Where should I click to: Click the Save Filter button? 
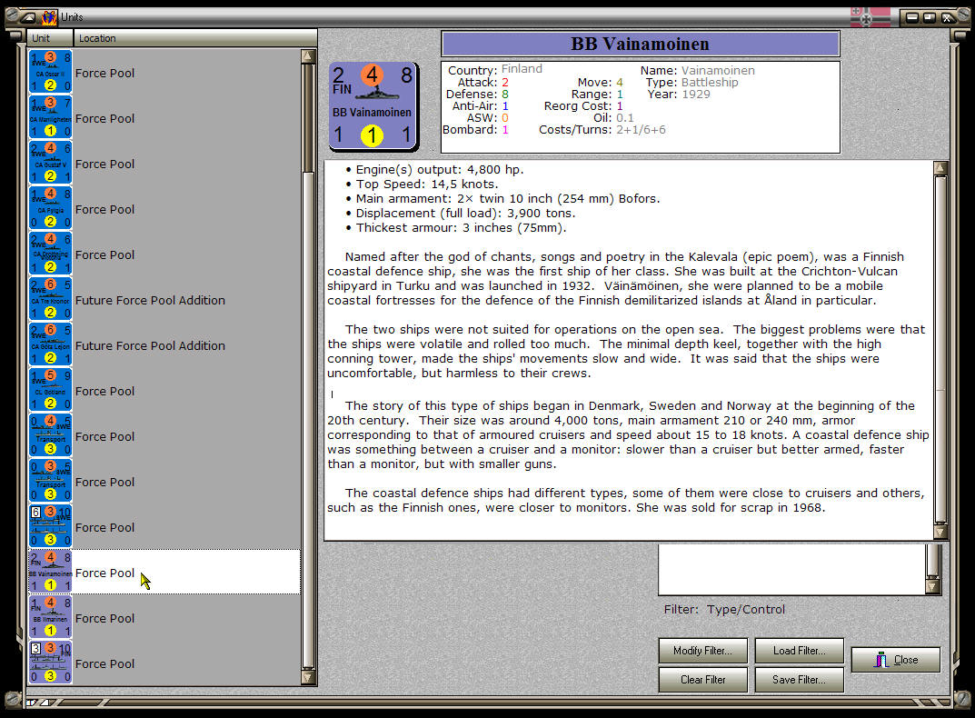pos(799,680)
